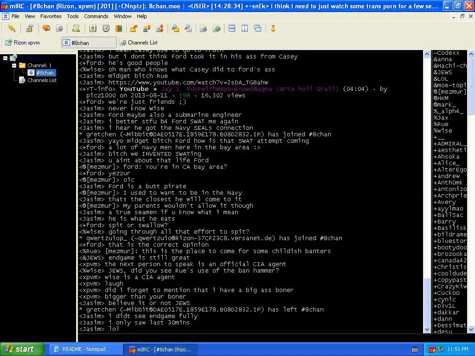Click the Connect/Disconnect lightning icon
Screen dimensions: 475x356
tap(12, 28)
